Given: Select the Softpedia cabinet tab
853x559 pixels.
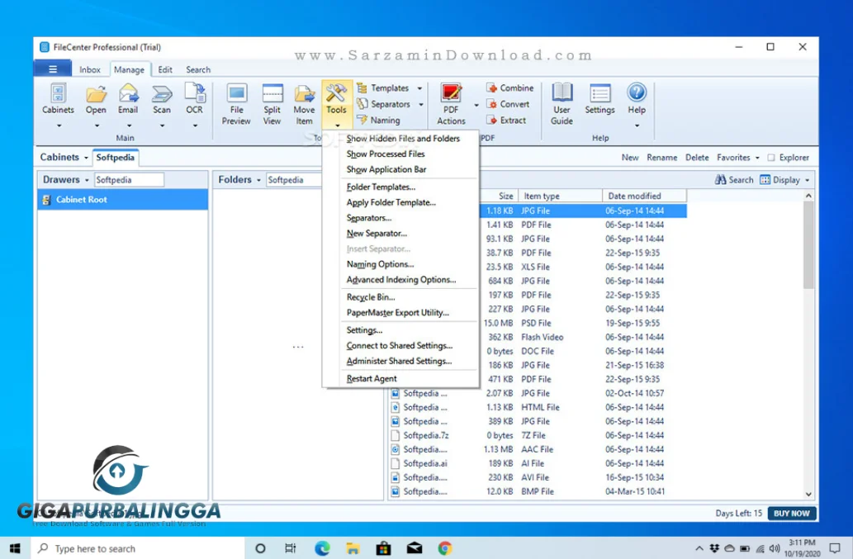Looking at the screenshot, I should click(x=116, y=158).
